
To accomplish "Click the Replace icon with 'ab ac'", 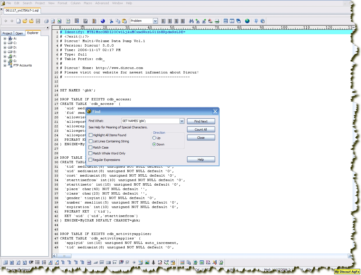I will pos(211,21).
